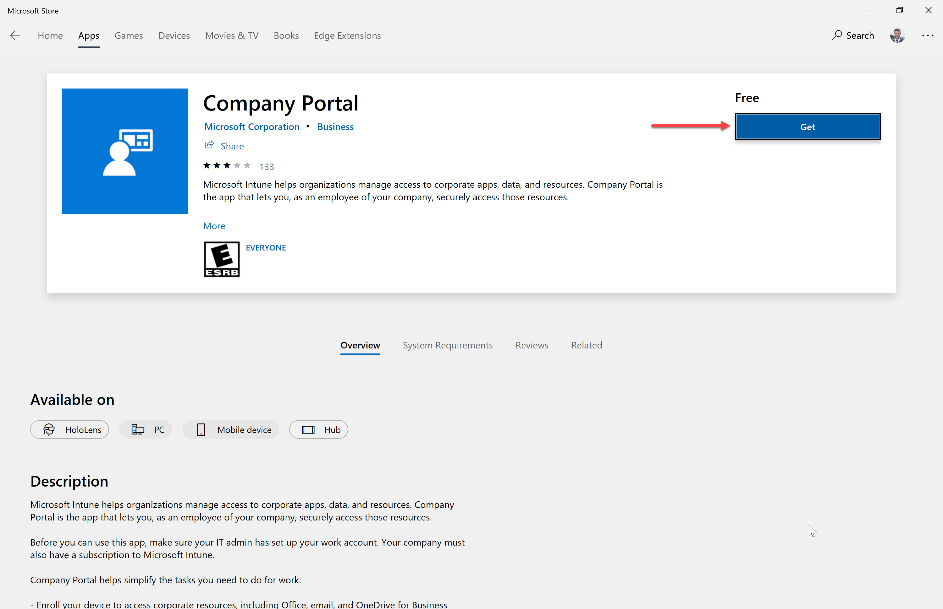Click the Share icon under publisher
Viewport: 943px width, 609px height.
point(209,145)
